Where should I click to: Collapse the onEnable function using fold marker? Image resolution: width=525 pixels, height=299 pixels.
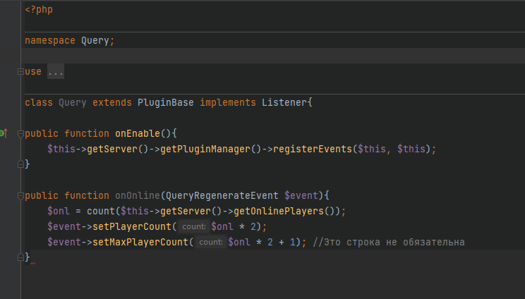point(19,133)
